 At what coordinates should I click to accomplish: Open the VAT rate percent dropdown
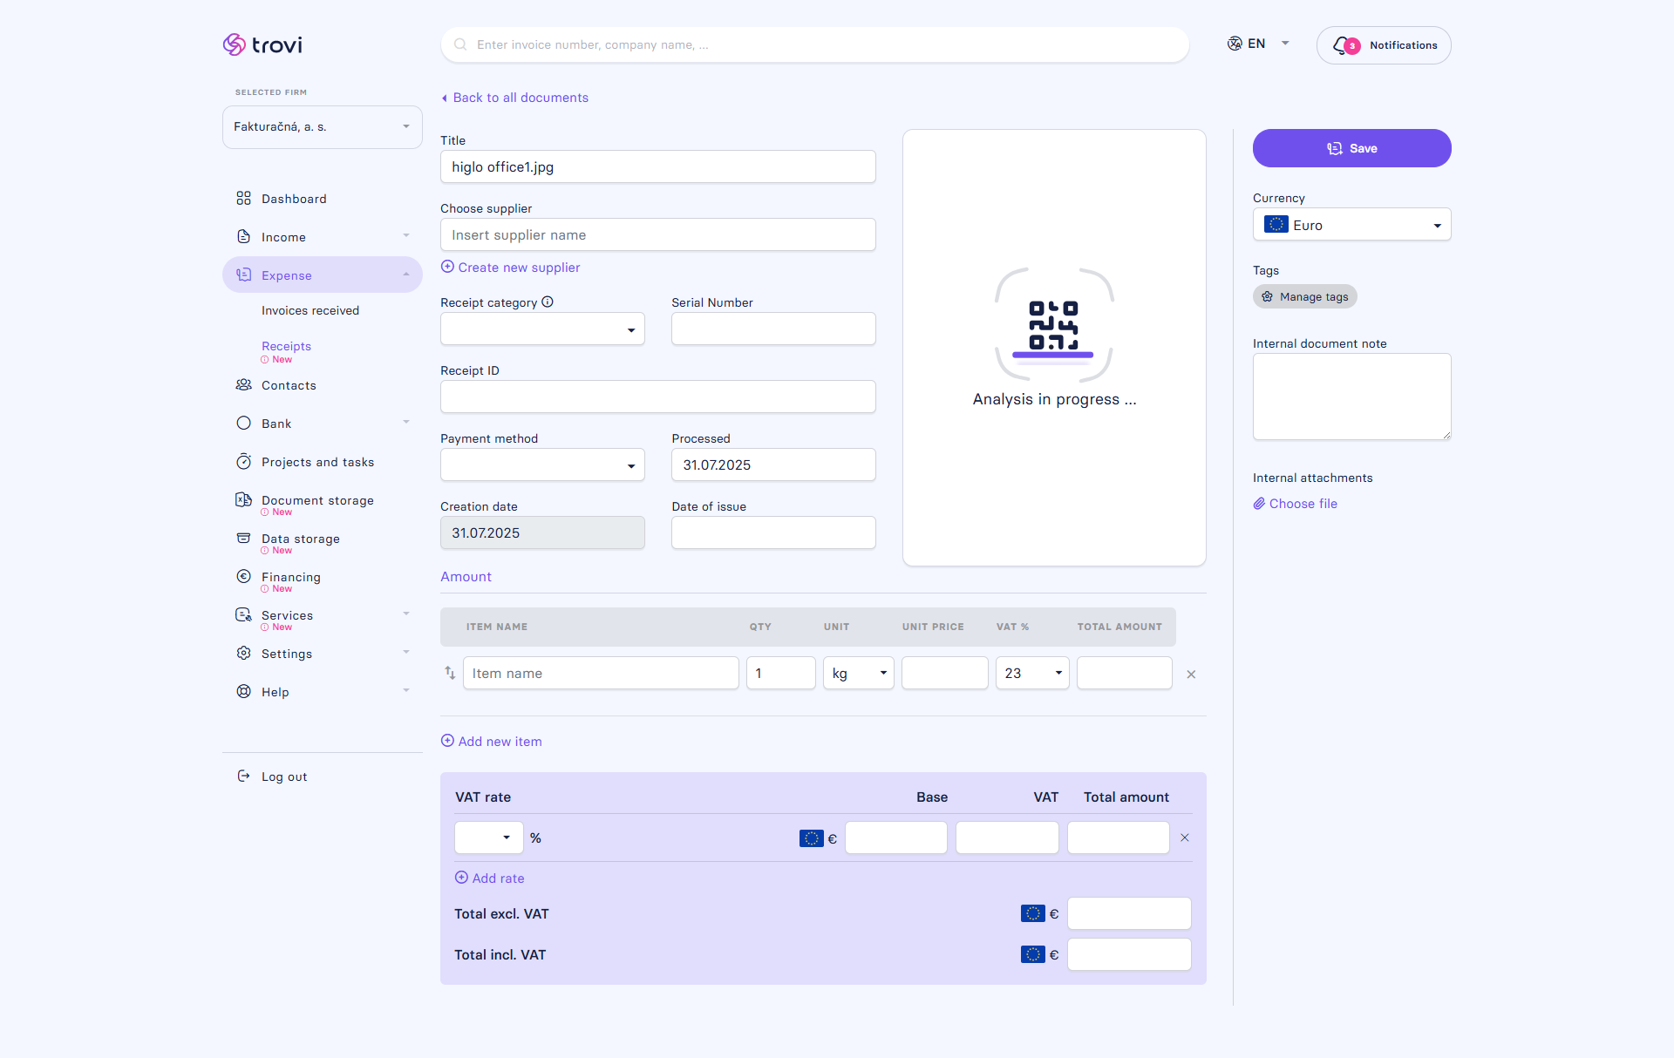(488, 838)
